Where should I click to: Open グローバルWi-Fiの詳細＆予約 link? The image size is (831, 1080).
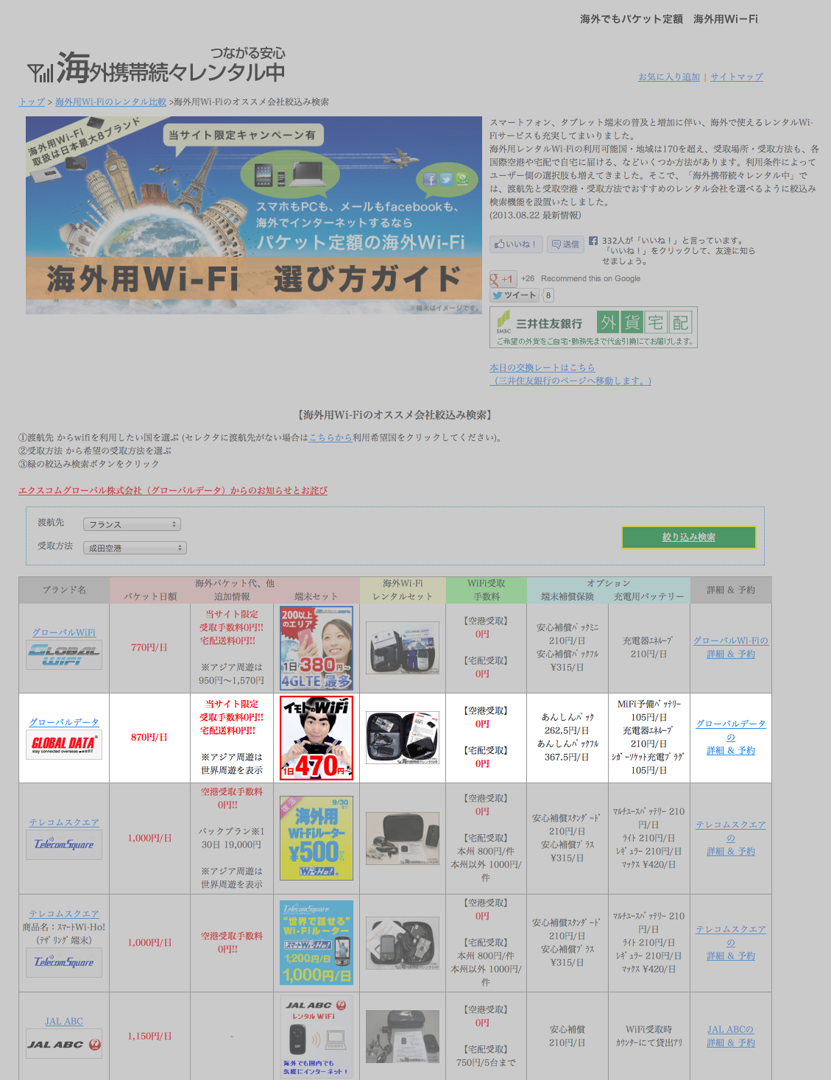[731, 647]
